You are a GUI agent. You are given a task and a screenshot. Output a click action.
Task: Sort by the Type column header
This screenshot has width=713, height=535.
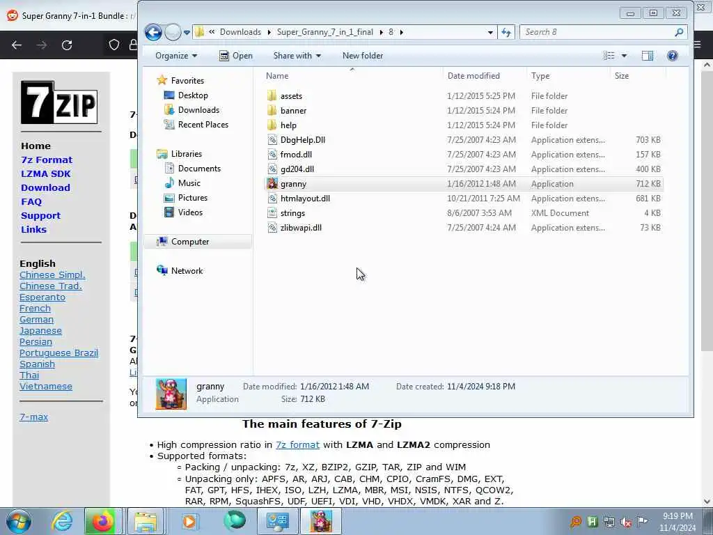point(540,76)
